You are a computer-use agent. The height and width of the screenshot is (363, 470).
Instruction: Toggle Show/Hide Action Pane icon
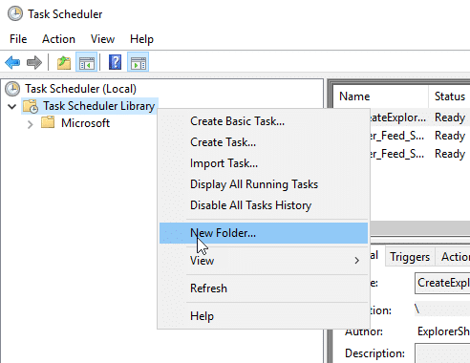tap(139, 62)
